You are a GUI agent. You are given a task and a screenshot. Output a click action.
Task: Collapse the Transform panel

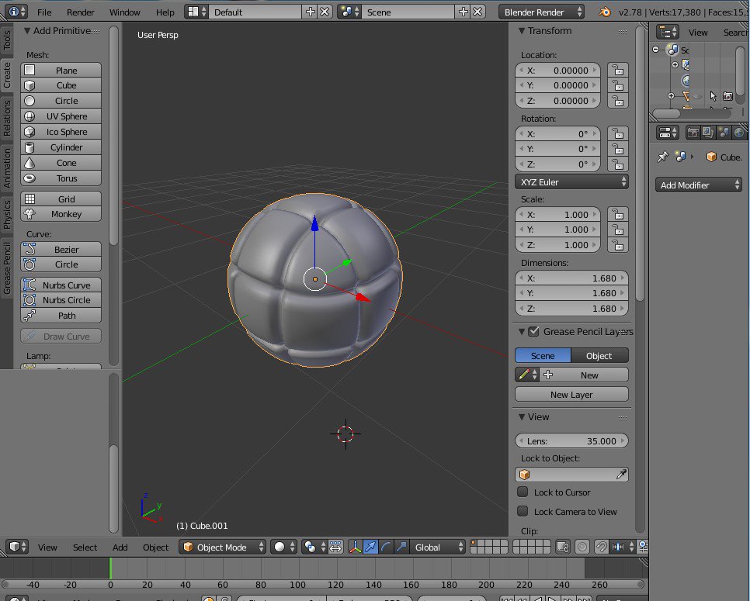(522, 30)
